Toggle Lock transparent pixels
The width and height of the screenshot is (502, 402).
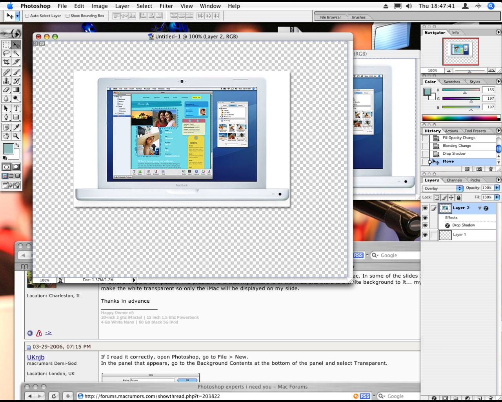pos(437,197)
